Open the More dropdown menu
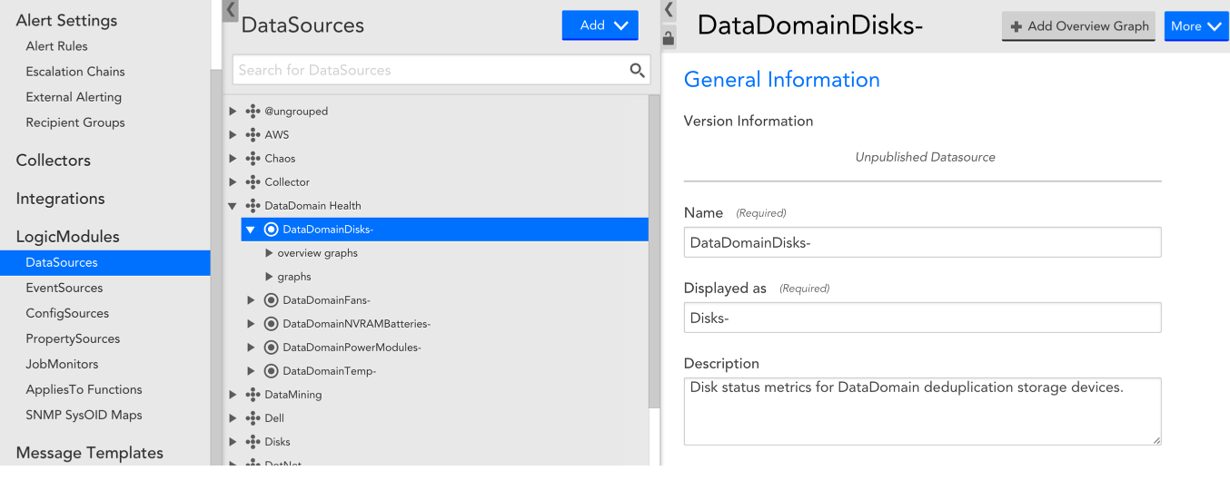This screenshot has width=1230, height=500. tap(1196, 26)
